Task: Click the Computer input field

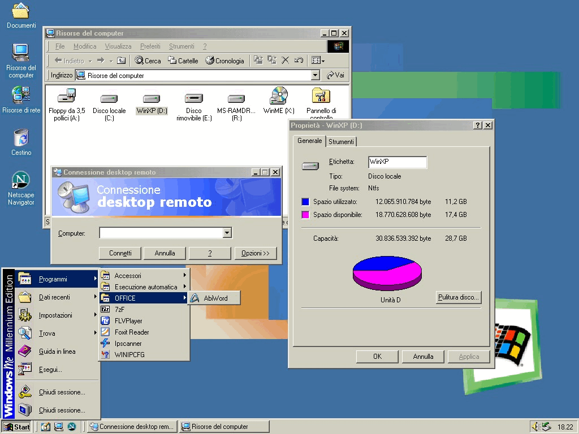Action: click(x=161, y=233)
